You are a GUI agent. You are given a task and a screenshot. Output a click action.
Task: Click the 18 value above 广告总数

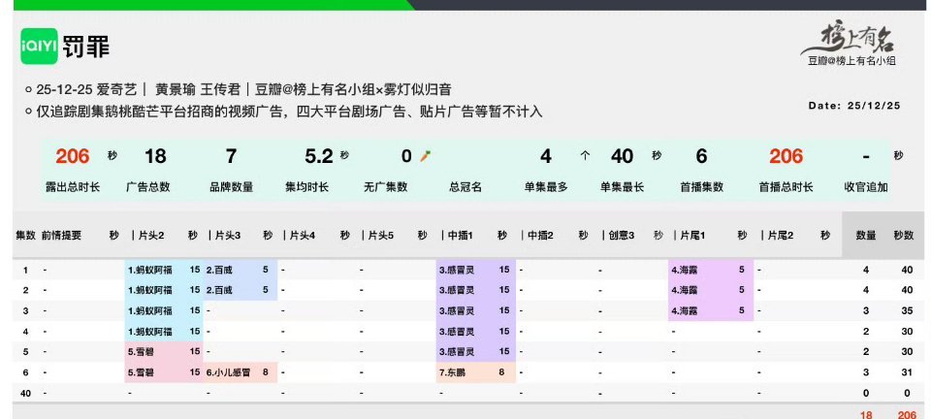[x=155, y=156]
